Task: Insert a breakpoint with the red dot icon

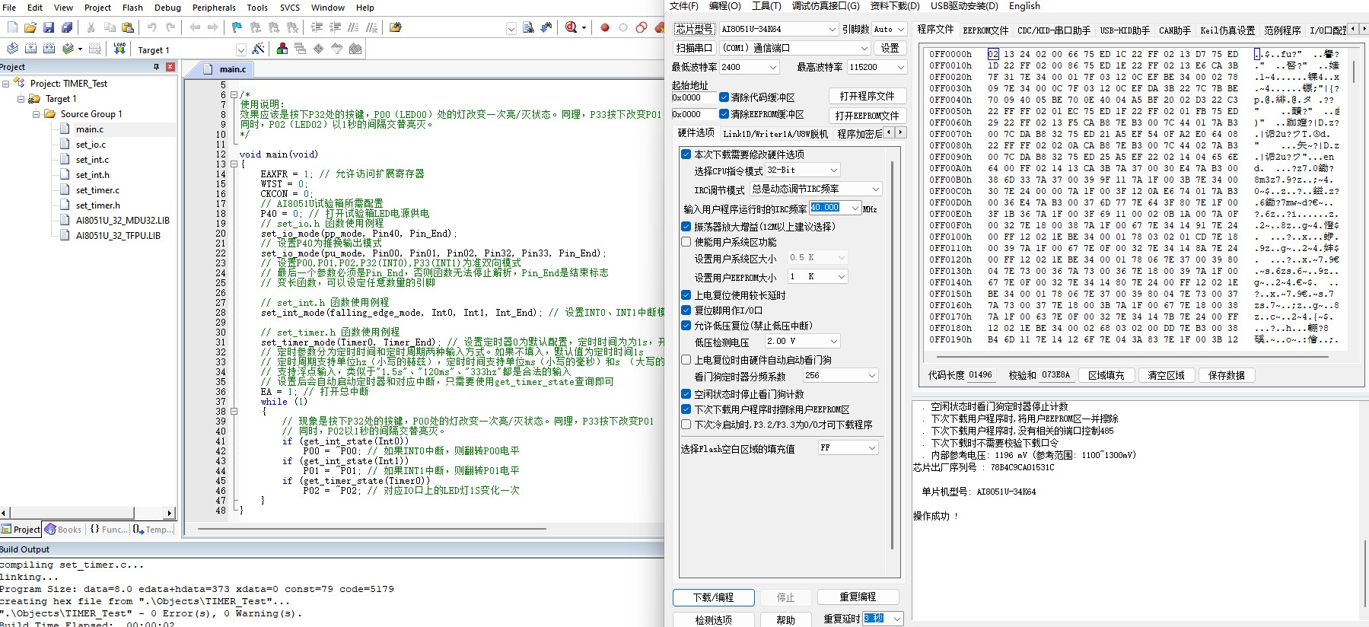Action: tap(605, 27)
